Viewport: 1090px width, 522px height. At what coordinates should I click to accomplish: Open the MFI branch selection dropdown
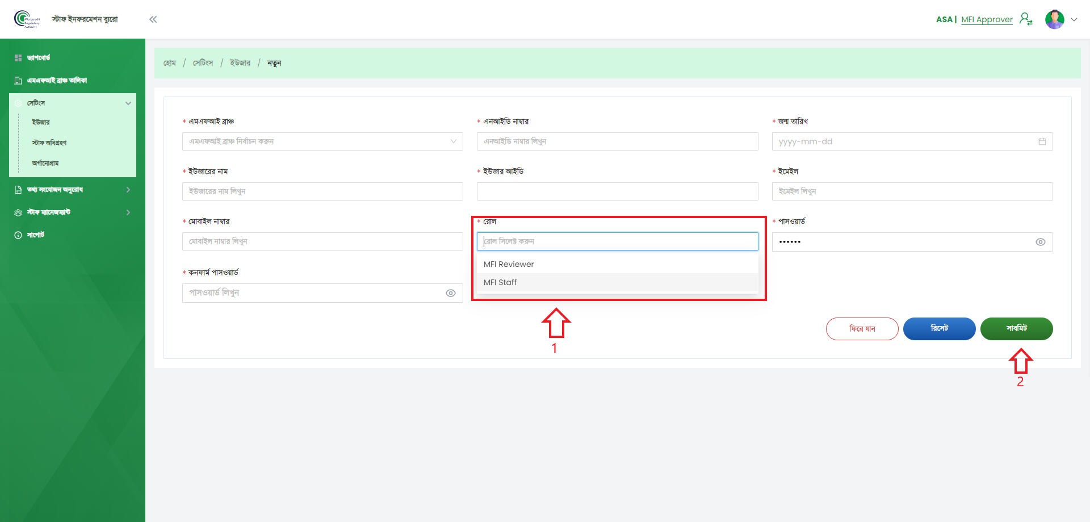(322, 141)
